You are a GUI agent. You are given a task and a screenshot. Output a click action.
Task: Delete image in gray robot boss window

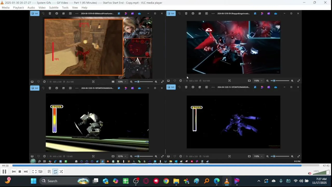tap(50, 88)
